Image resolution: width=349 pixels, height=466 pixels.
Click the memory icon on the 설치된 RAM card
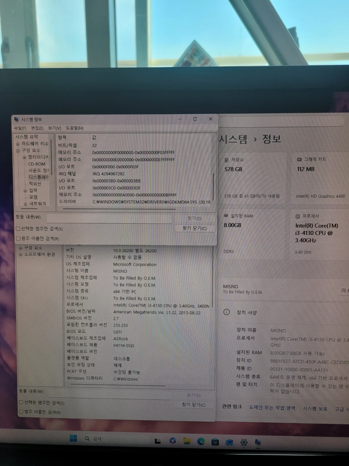226,216
